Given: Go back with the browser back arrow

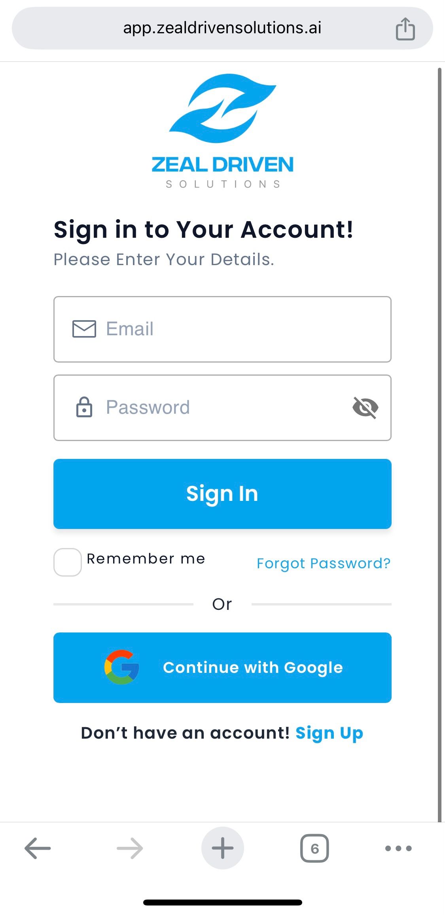Looking at the screenshot, I should (x=38, y=848).
